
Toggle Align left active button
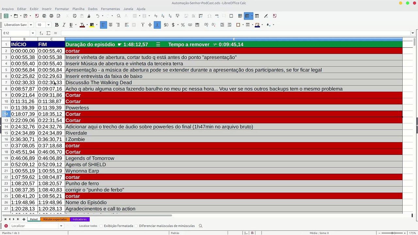coord(104,25)
